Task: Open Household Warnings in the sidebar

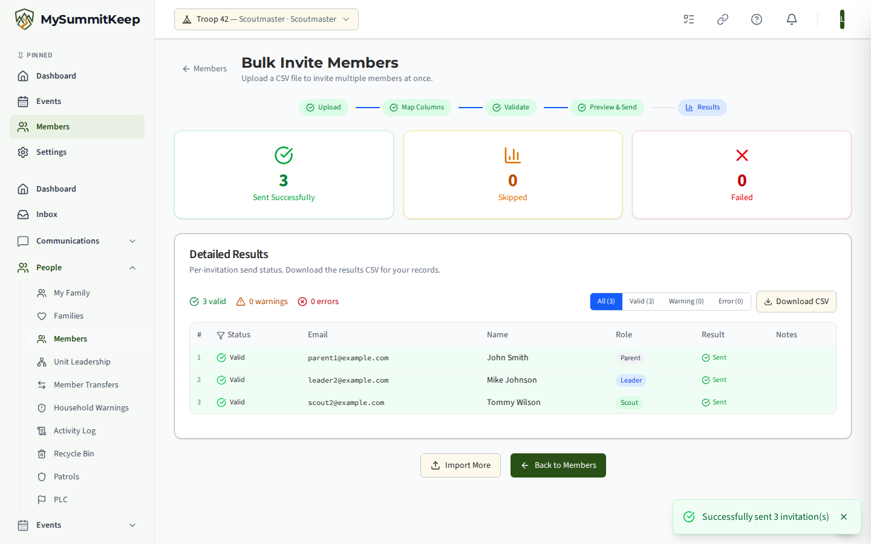Action: [x=87, y=408]
